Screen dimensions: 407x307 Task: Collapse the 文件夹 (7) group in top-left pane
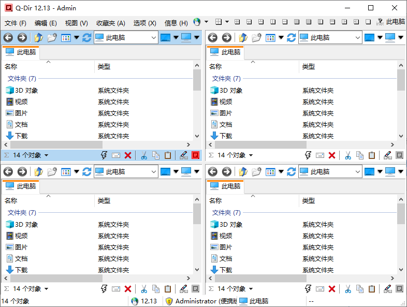click(x=22, y=78)
